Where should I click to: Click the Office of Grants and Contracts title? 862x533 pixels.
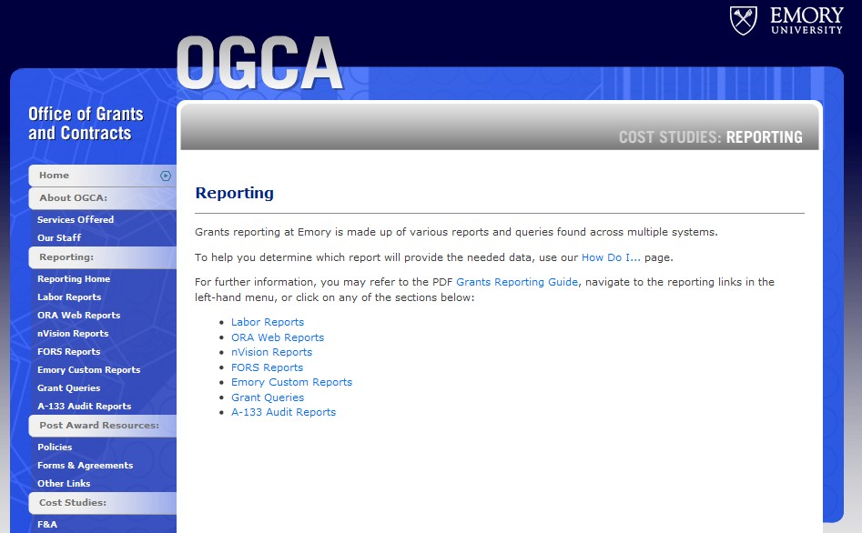point(86,124)
